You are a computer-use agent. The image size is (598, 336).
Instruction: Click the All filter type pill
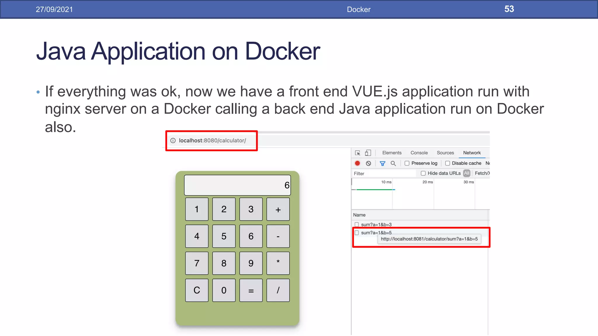pos(467,173)
